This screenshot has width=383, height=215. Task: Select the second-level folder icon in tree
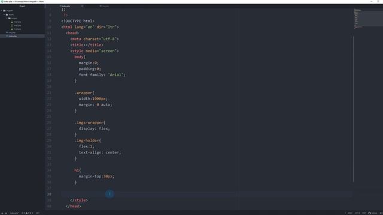click(x=7, y=14)
